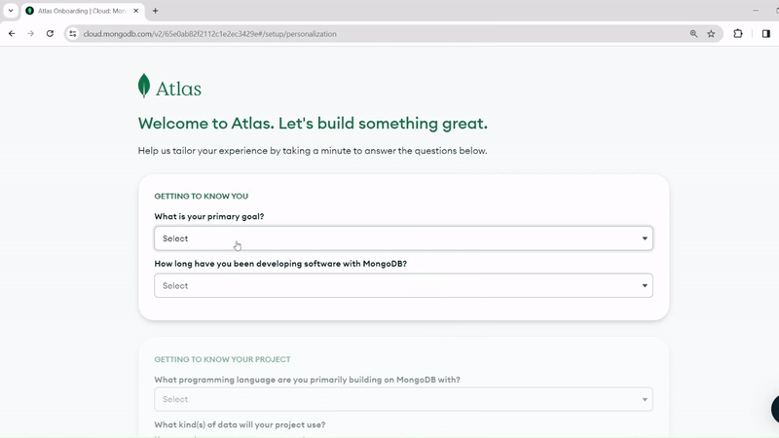779x438 pixels.
Task: Select the Atlas Onboarding browser tab
Action: click(x=83, y=11)
